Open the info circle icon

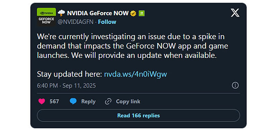235,85
